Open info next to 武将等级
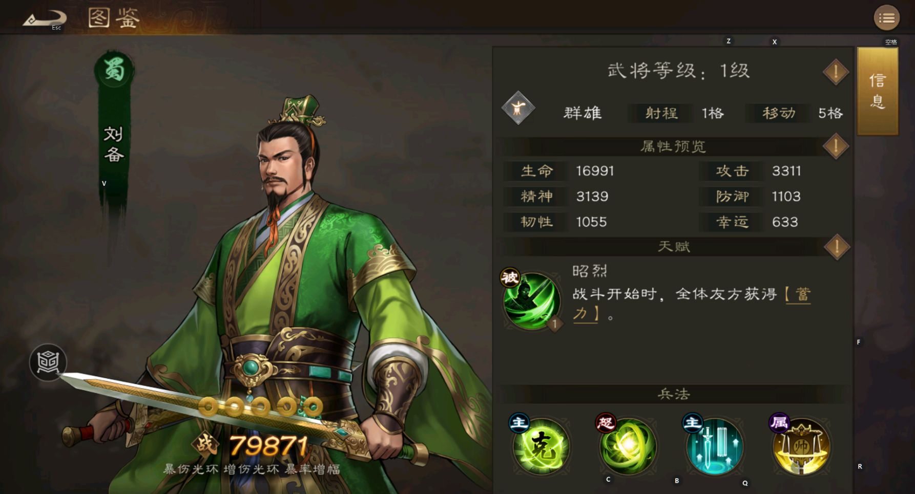Viewport: 915px width, 494px height. tap(836, 72)
